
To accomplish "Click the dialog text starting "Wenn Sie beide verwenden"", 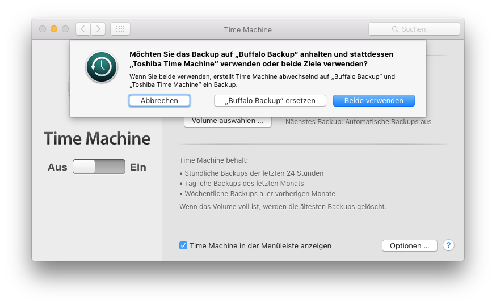I will [262, 80].
